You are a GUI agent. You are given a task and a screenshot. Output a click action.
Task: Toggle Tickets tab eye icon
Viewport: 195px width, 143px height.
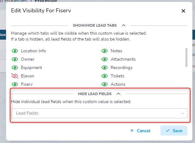pos(104,76)
